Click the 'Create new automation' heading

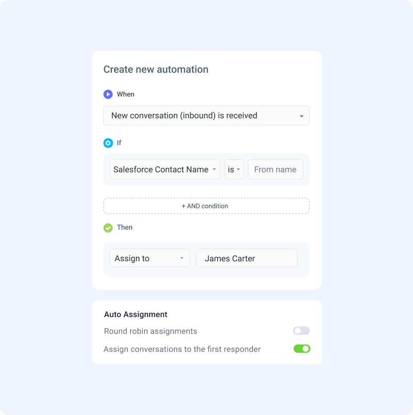click(156, 69)
